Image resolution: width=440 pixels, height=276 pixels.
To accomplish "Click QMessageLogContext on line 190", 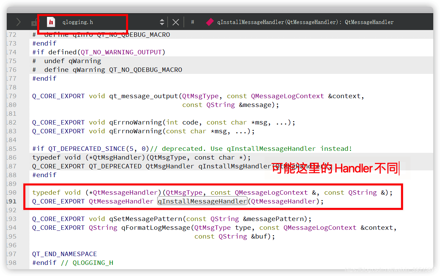I will (271, 193).
